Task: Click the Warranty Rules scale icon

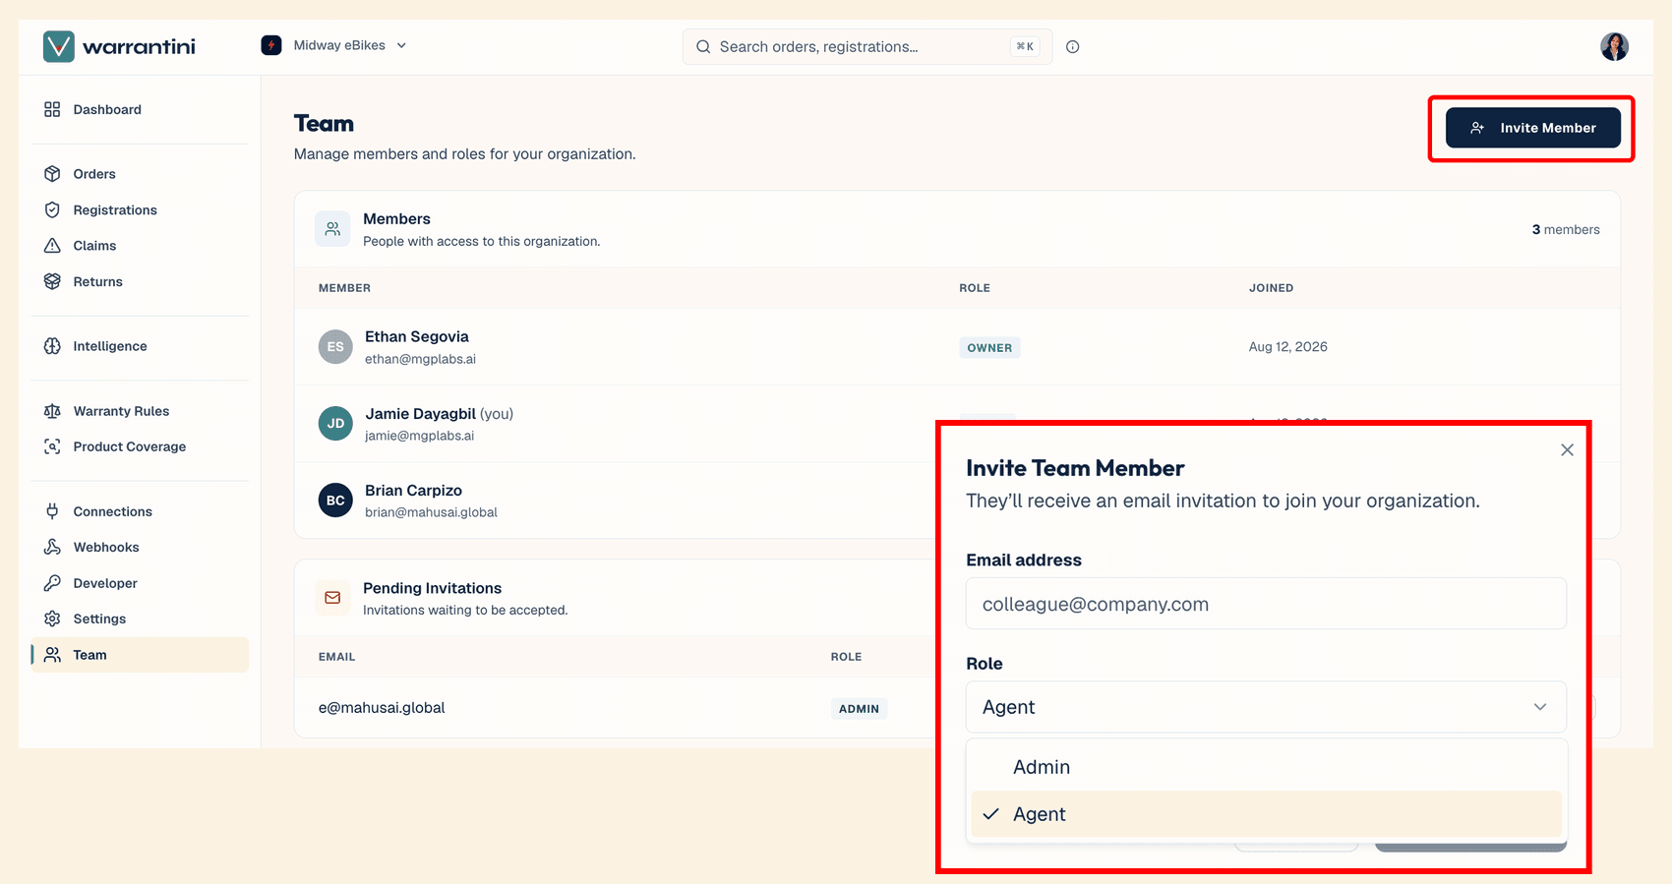Action: click(x=52, y=411)
